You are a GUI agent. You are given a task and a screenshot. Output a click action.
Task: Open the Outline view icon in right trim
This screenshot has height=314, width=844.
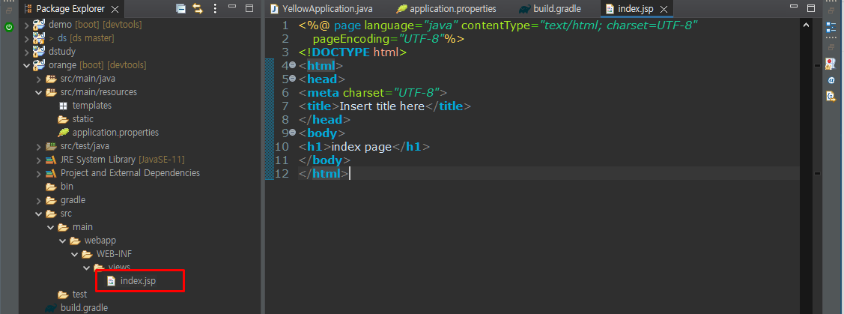pos(831,28)
